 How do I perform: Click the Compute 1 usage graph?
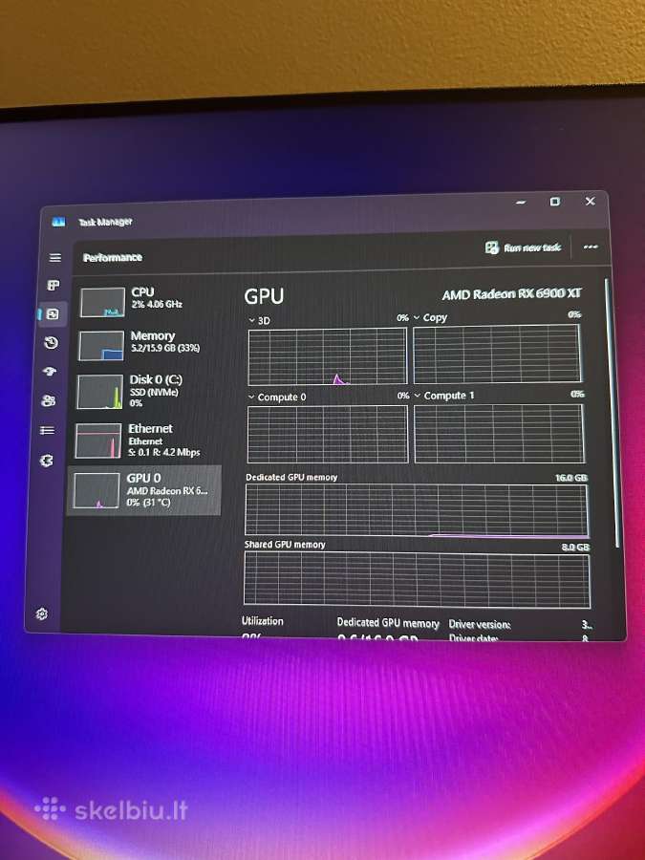pyautogui.click(x=499, y=433)
